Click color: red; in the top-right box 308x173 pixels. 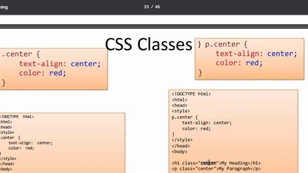click(x=239, y=63)
